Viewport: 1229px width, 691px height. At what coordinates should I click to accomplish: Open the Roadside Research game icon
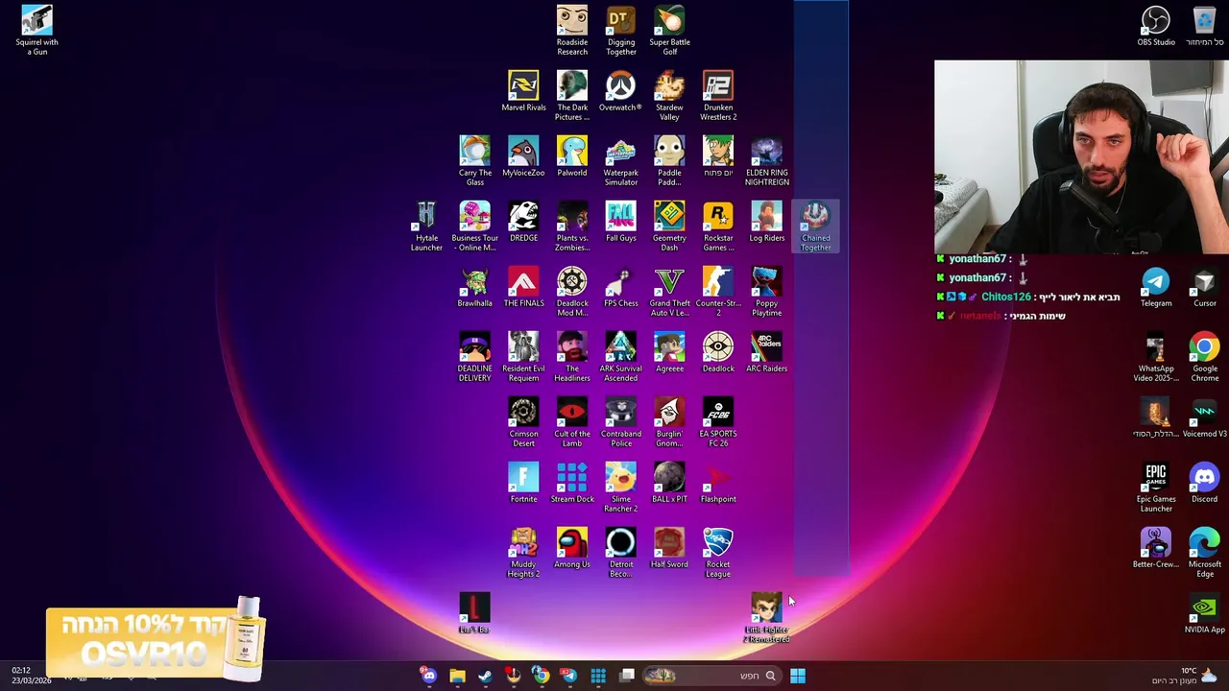(572, 31)
